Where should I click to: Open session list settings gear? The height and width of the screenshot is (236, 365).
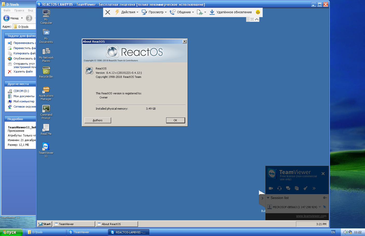(325, 198)
